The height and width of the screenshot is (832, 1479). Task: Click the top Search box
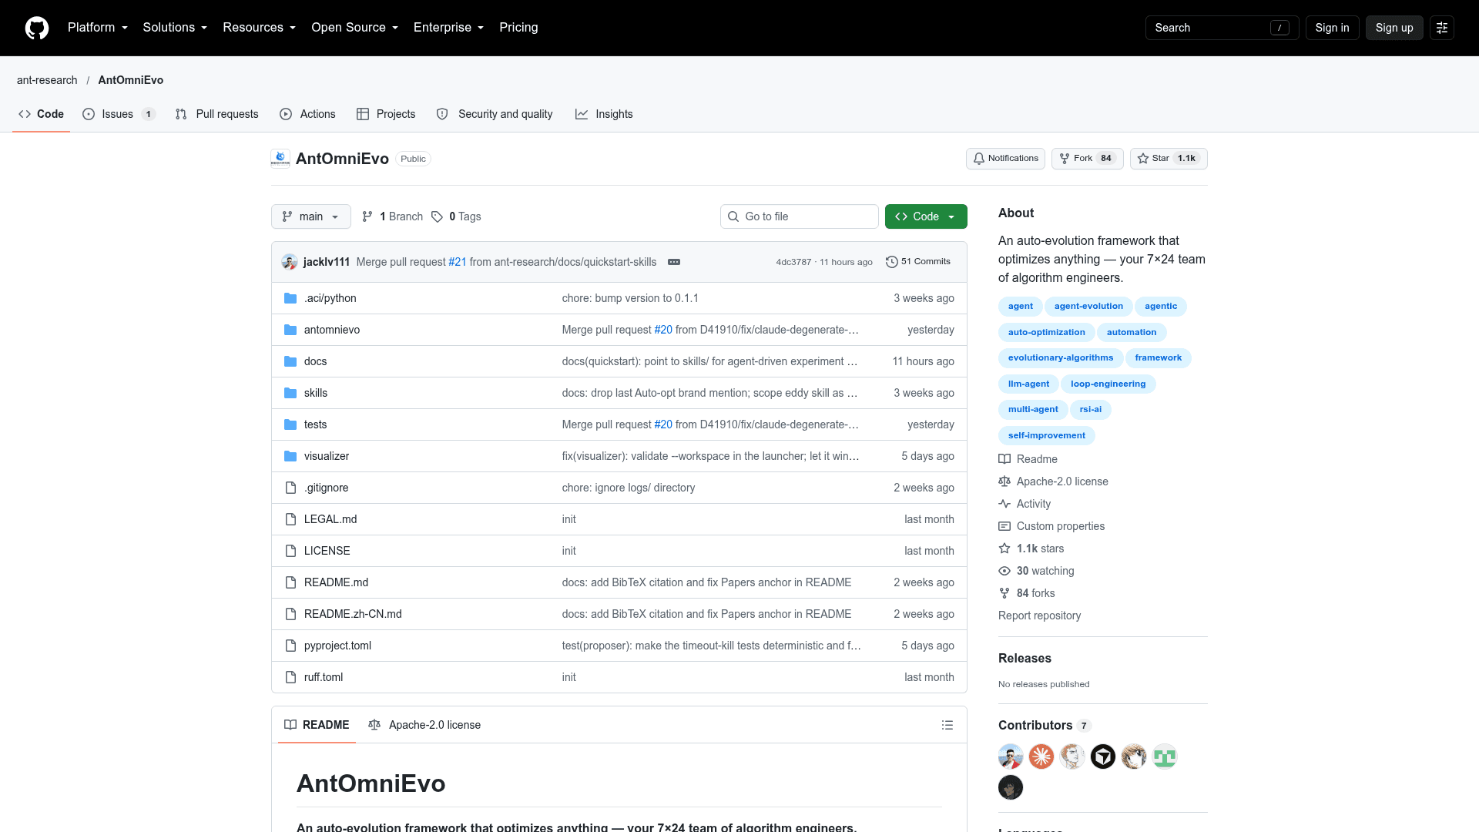(x=1222, y=28)
